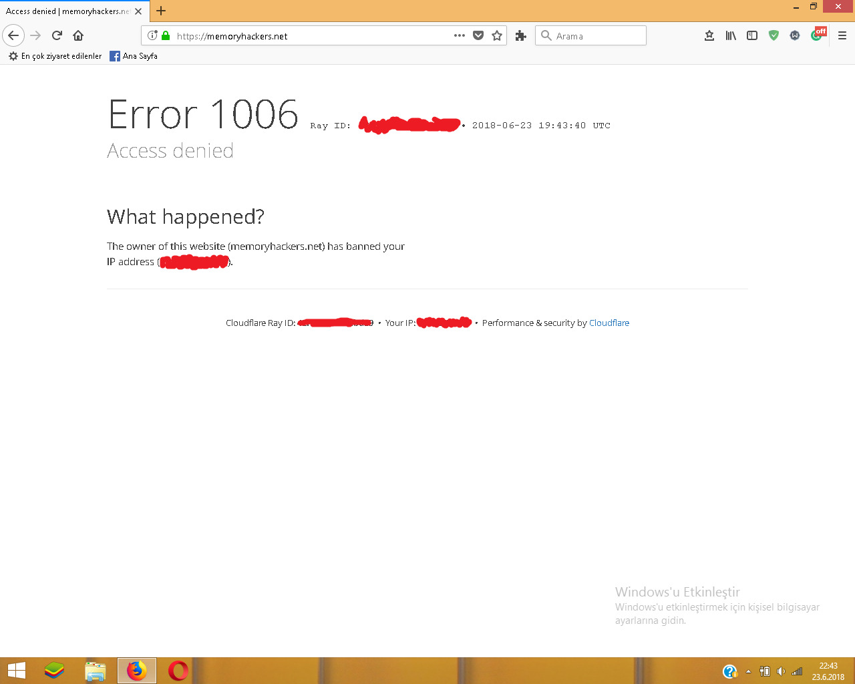
Task: Click the green shield extension icon
Action: (774, 35)
